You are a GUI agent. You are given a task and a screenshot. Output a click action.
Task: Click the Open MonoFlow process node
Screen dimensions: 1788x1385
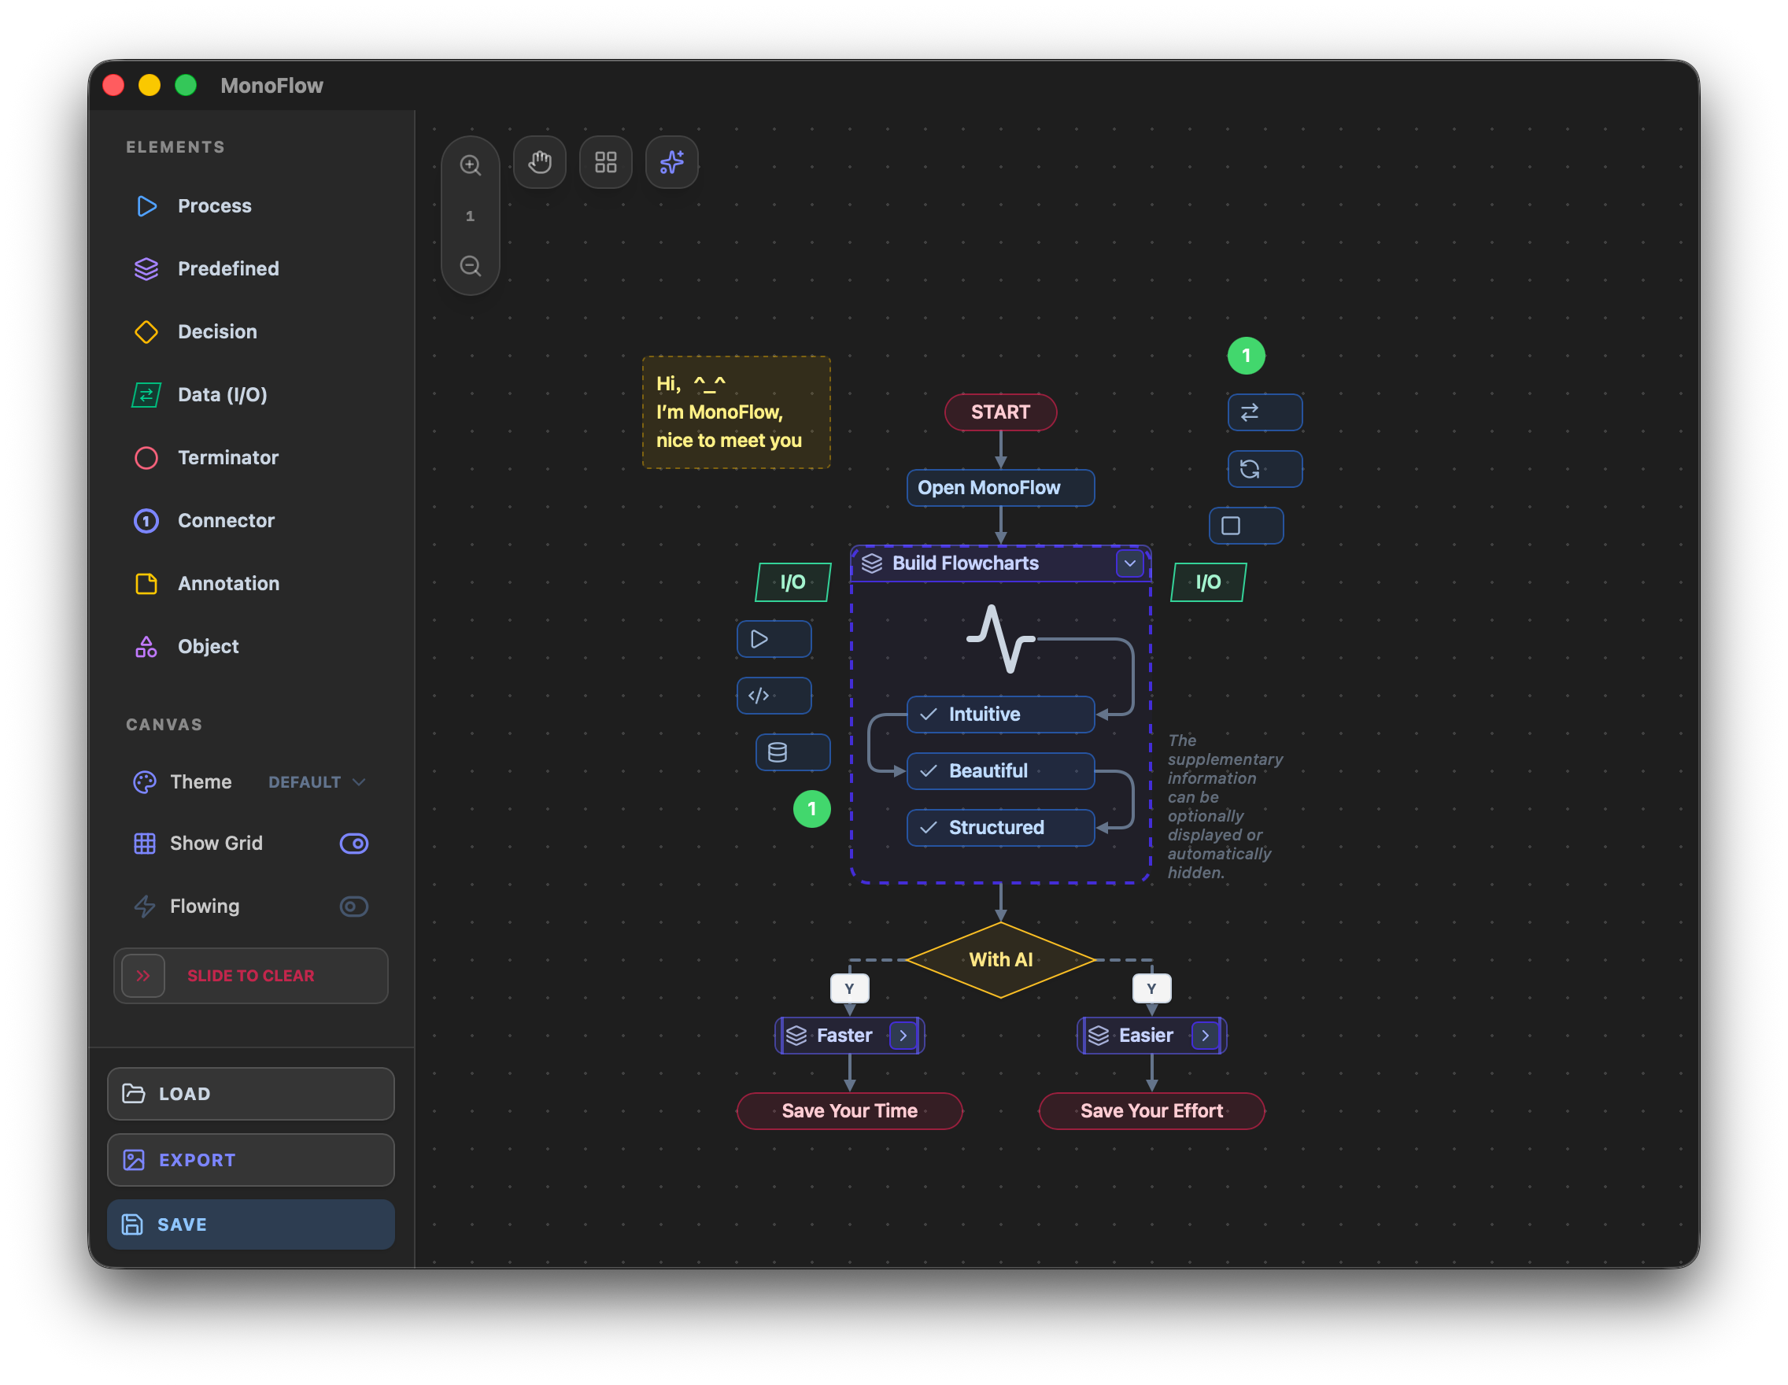tap(1000, 488)
